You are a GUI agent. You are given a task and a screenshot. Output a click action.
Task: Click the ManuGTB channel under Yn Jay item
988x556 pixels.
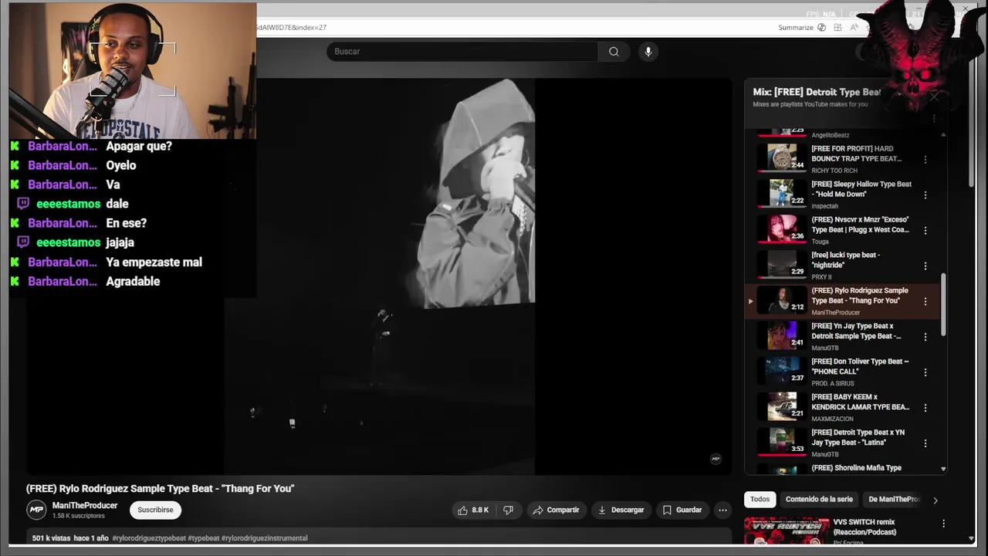[x=825, y=348]
